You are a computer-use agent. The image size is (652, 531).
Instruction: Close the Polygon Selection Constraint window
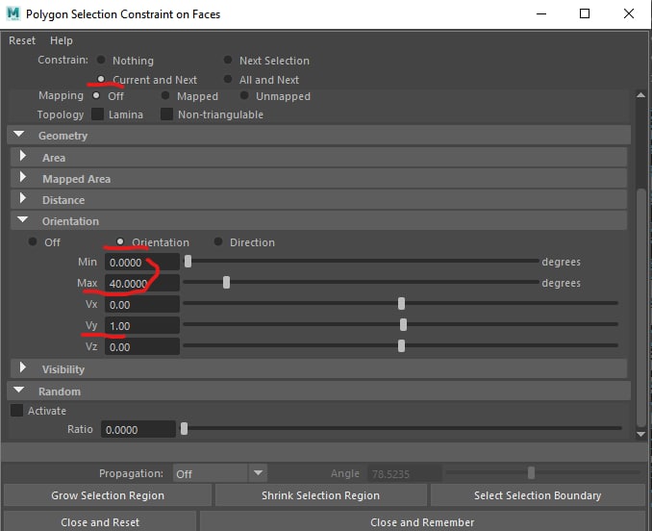(x=629, y=13)
